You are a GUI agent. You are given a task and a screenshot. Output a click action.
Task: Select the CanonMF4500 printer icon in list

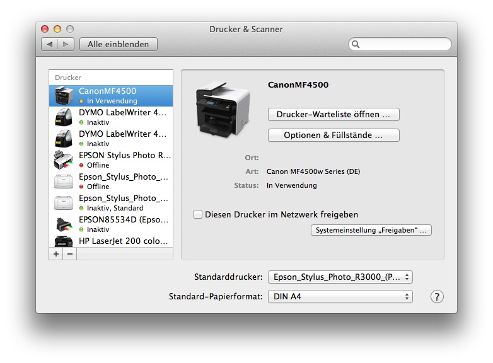point(64,96)
